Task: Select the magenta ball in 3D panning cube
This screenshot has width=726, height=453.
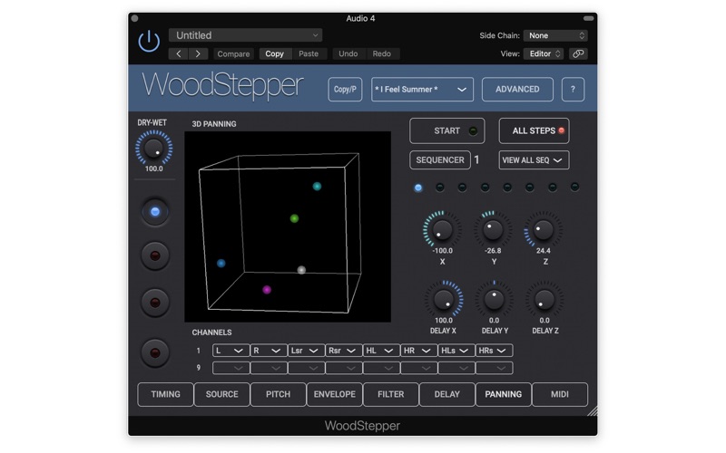Action: tap(267, 290)
